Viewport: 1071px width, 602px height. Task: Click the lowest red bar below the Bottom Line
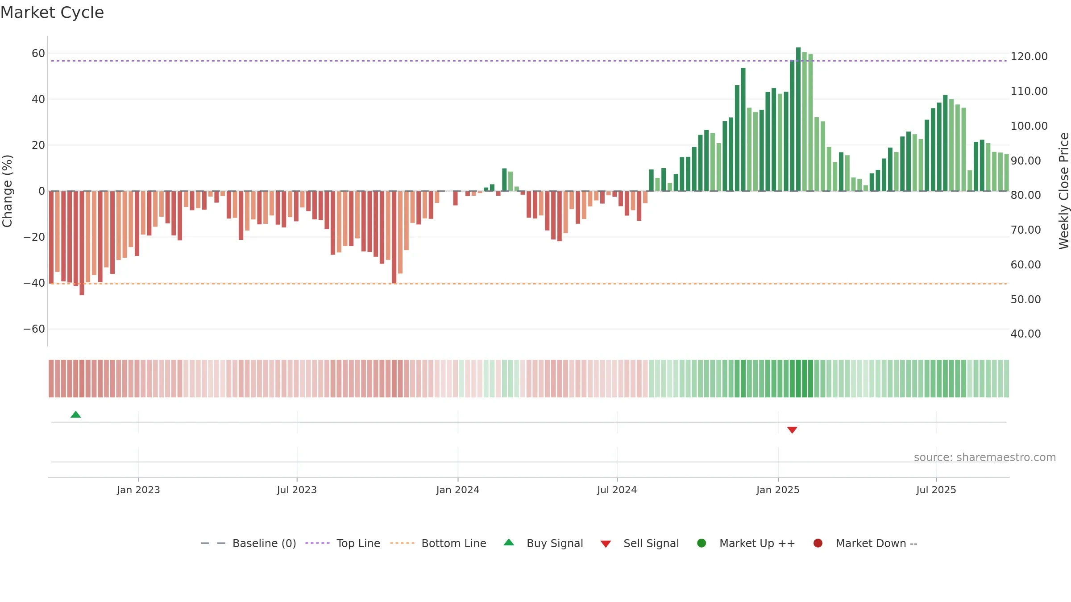[x=82, y=243]
